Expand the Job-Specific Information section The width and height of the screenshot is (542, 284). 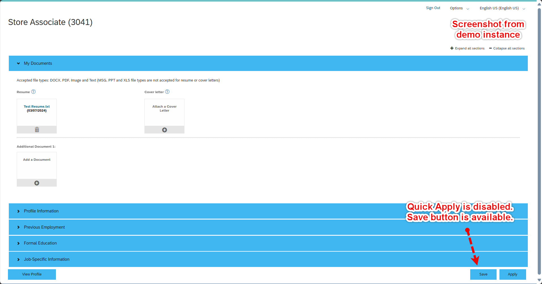[268, 259]
